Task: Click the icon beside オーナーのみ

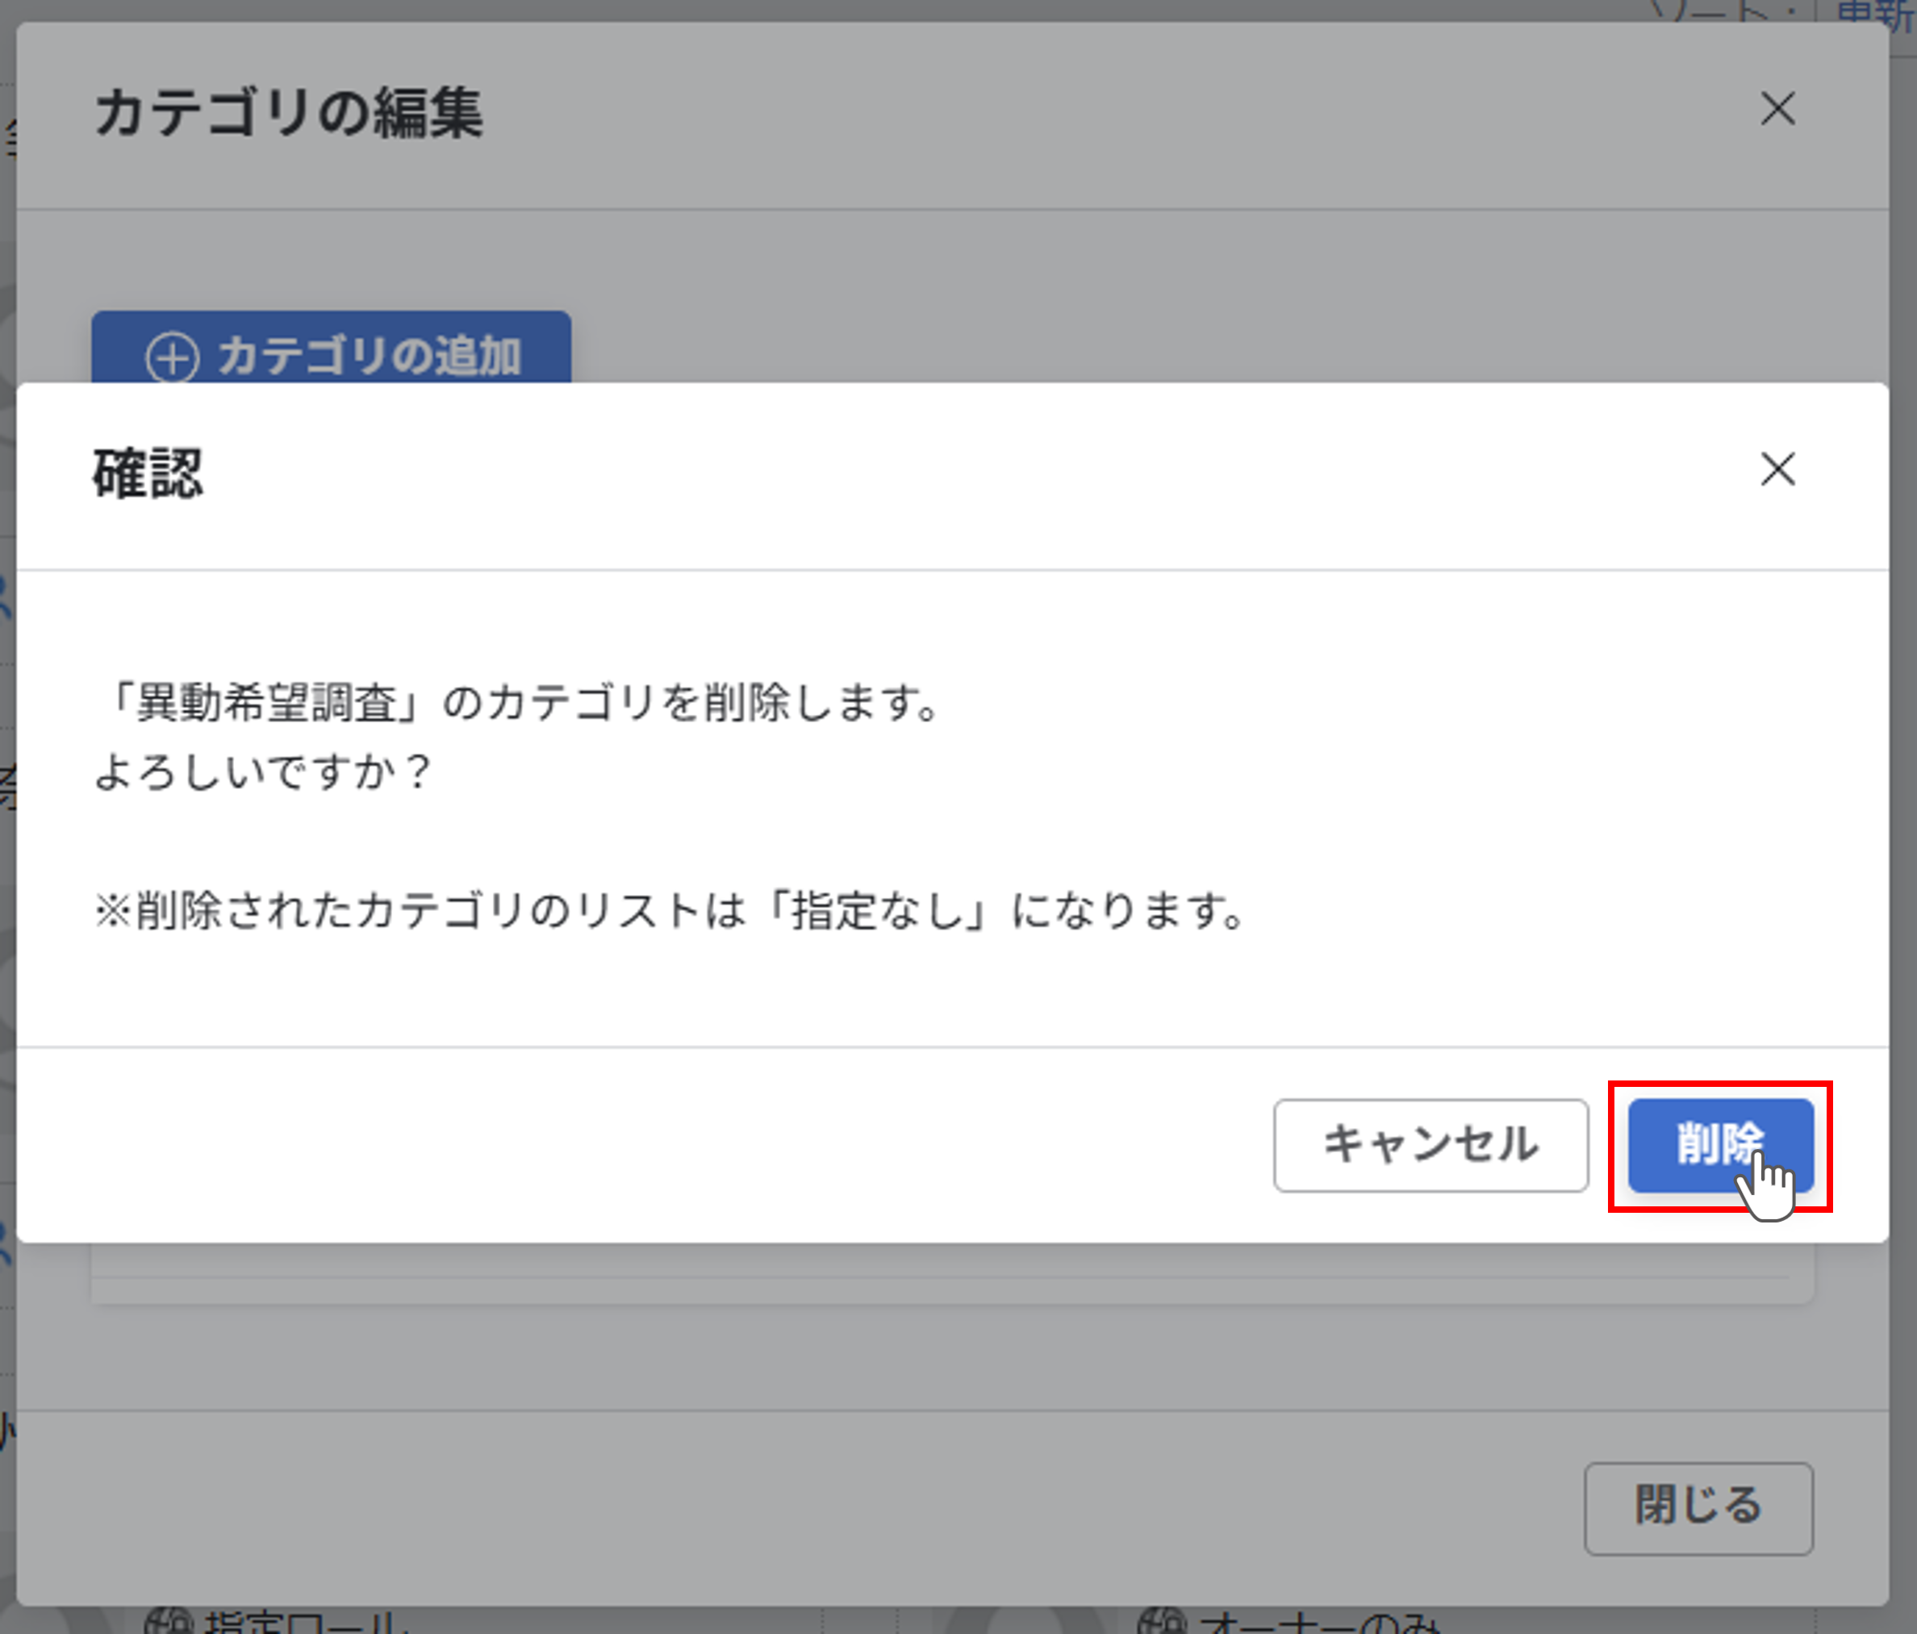Action: pos(1161,1621)
